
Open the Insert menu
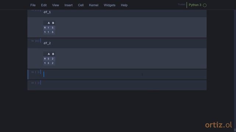pos(69,5)
